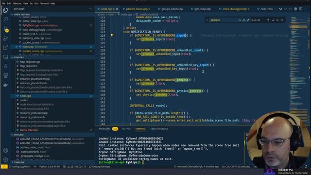
Task: Open Accounts icon in activity bar
Action: (5, 150)
